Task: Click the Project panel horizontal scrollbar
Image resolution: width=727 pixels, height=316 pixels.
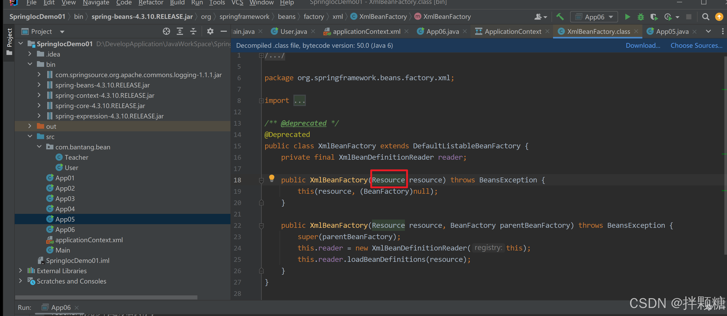Action: coord(106,297)
